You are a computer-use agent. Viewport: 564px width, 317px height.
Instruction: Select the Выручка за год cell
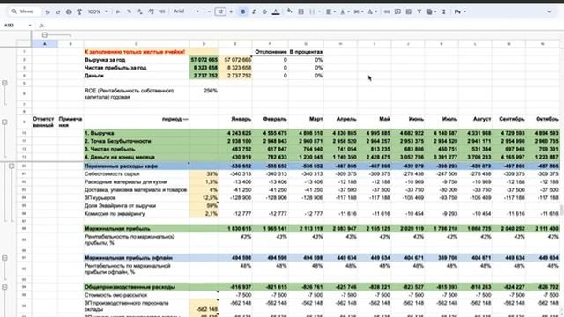(137, 60)
